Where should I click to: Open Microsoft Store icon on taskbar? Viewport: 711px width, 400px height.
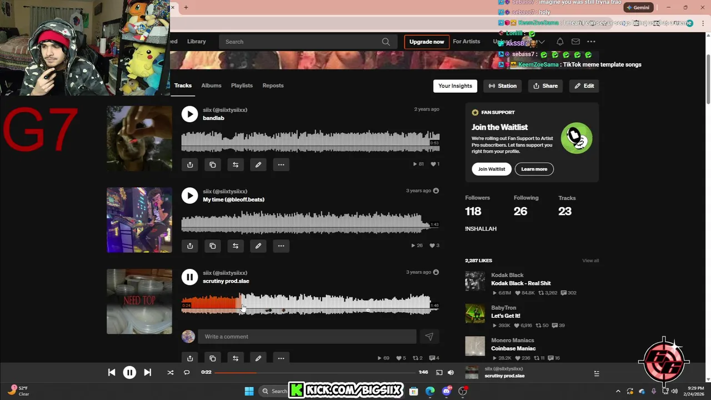pos(413,391)
